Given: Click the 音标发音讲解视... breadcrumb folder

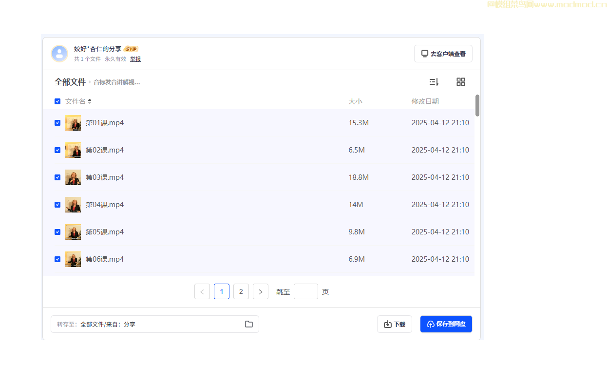Looking at the screenshot, I should 117,82.
